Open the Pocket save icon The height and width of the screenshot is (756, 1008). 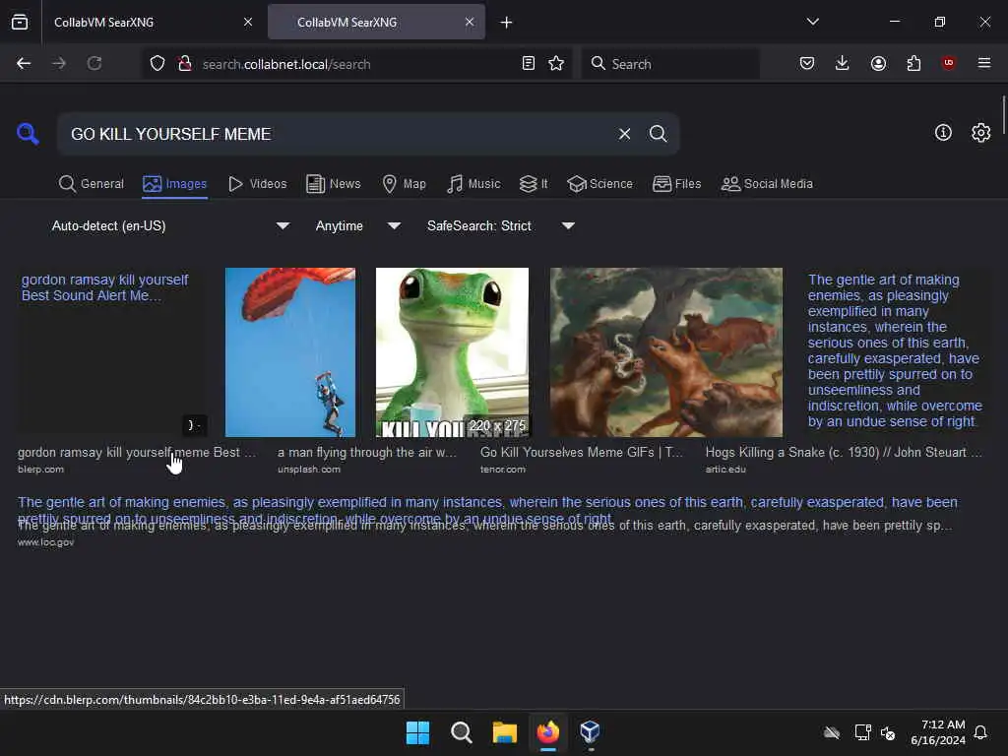807,63
